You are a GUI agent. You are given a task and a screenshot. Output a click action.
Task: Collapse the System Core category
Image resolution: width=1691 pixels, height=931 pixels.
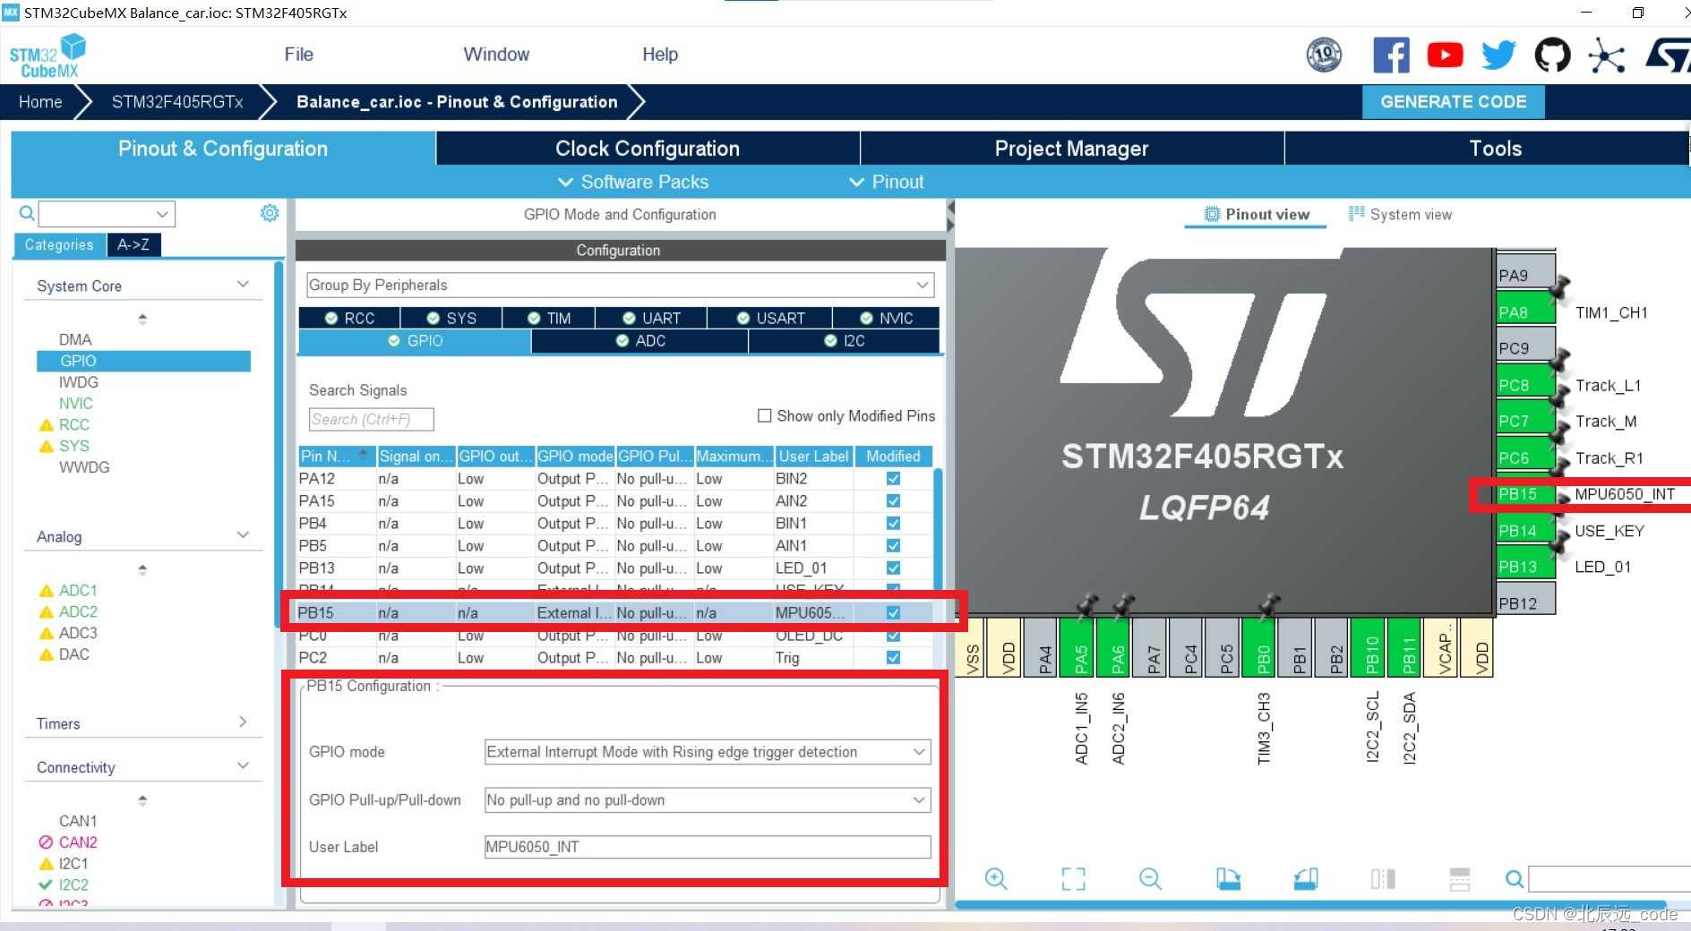[243, 284]
